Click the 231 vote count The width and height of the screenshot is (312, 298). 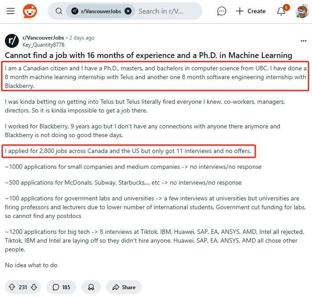point(23,287)
